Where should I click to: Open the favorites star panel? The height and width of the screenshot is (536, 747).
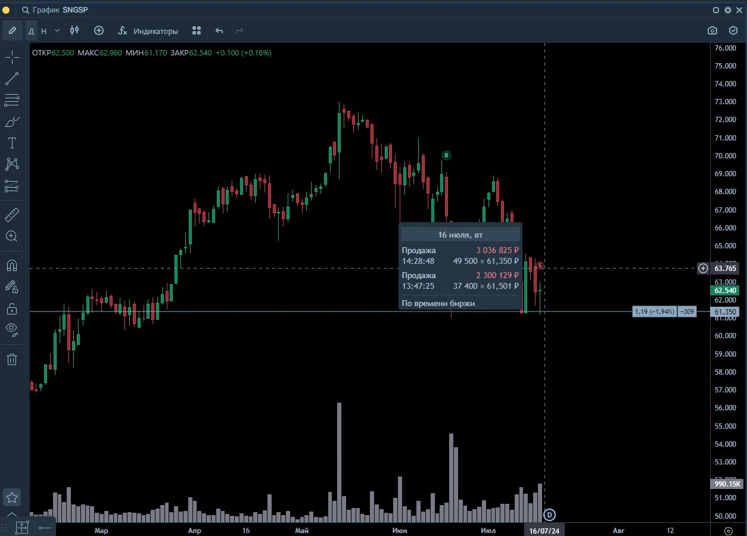[x=12, y=497]
